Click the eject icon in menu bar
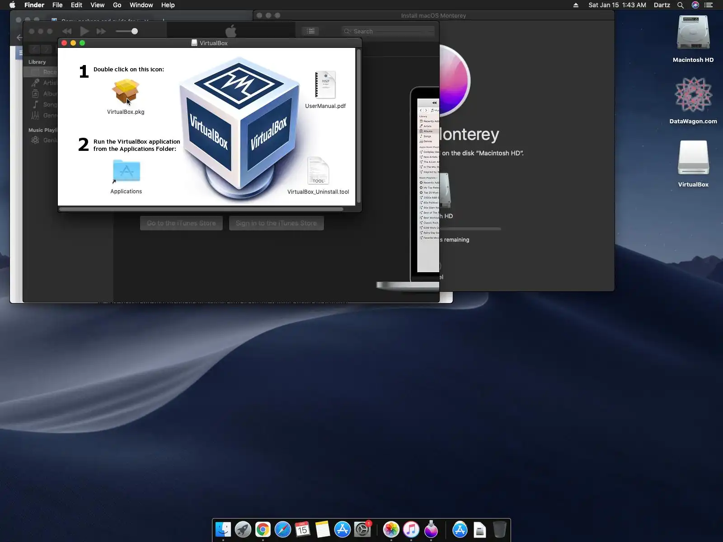The width and height of the screenshot is (723, 542). click(576, 5)
